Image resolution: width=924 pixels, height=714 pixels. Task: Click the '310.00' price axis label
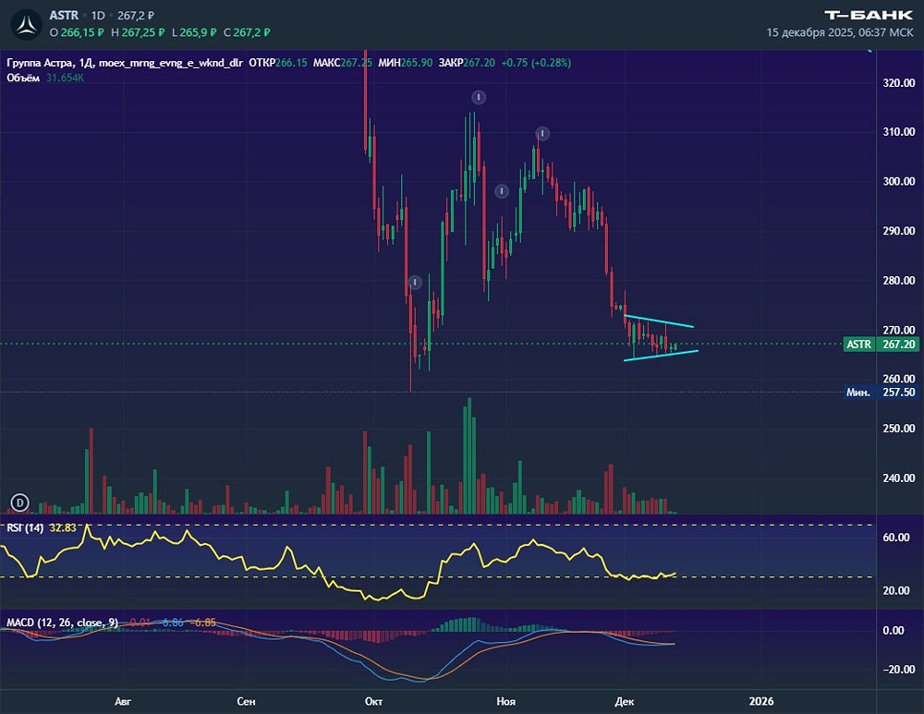tap(899, 132)
